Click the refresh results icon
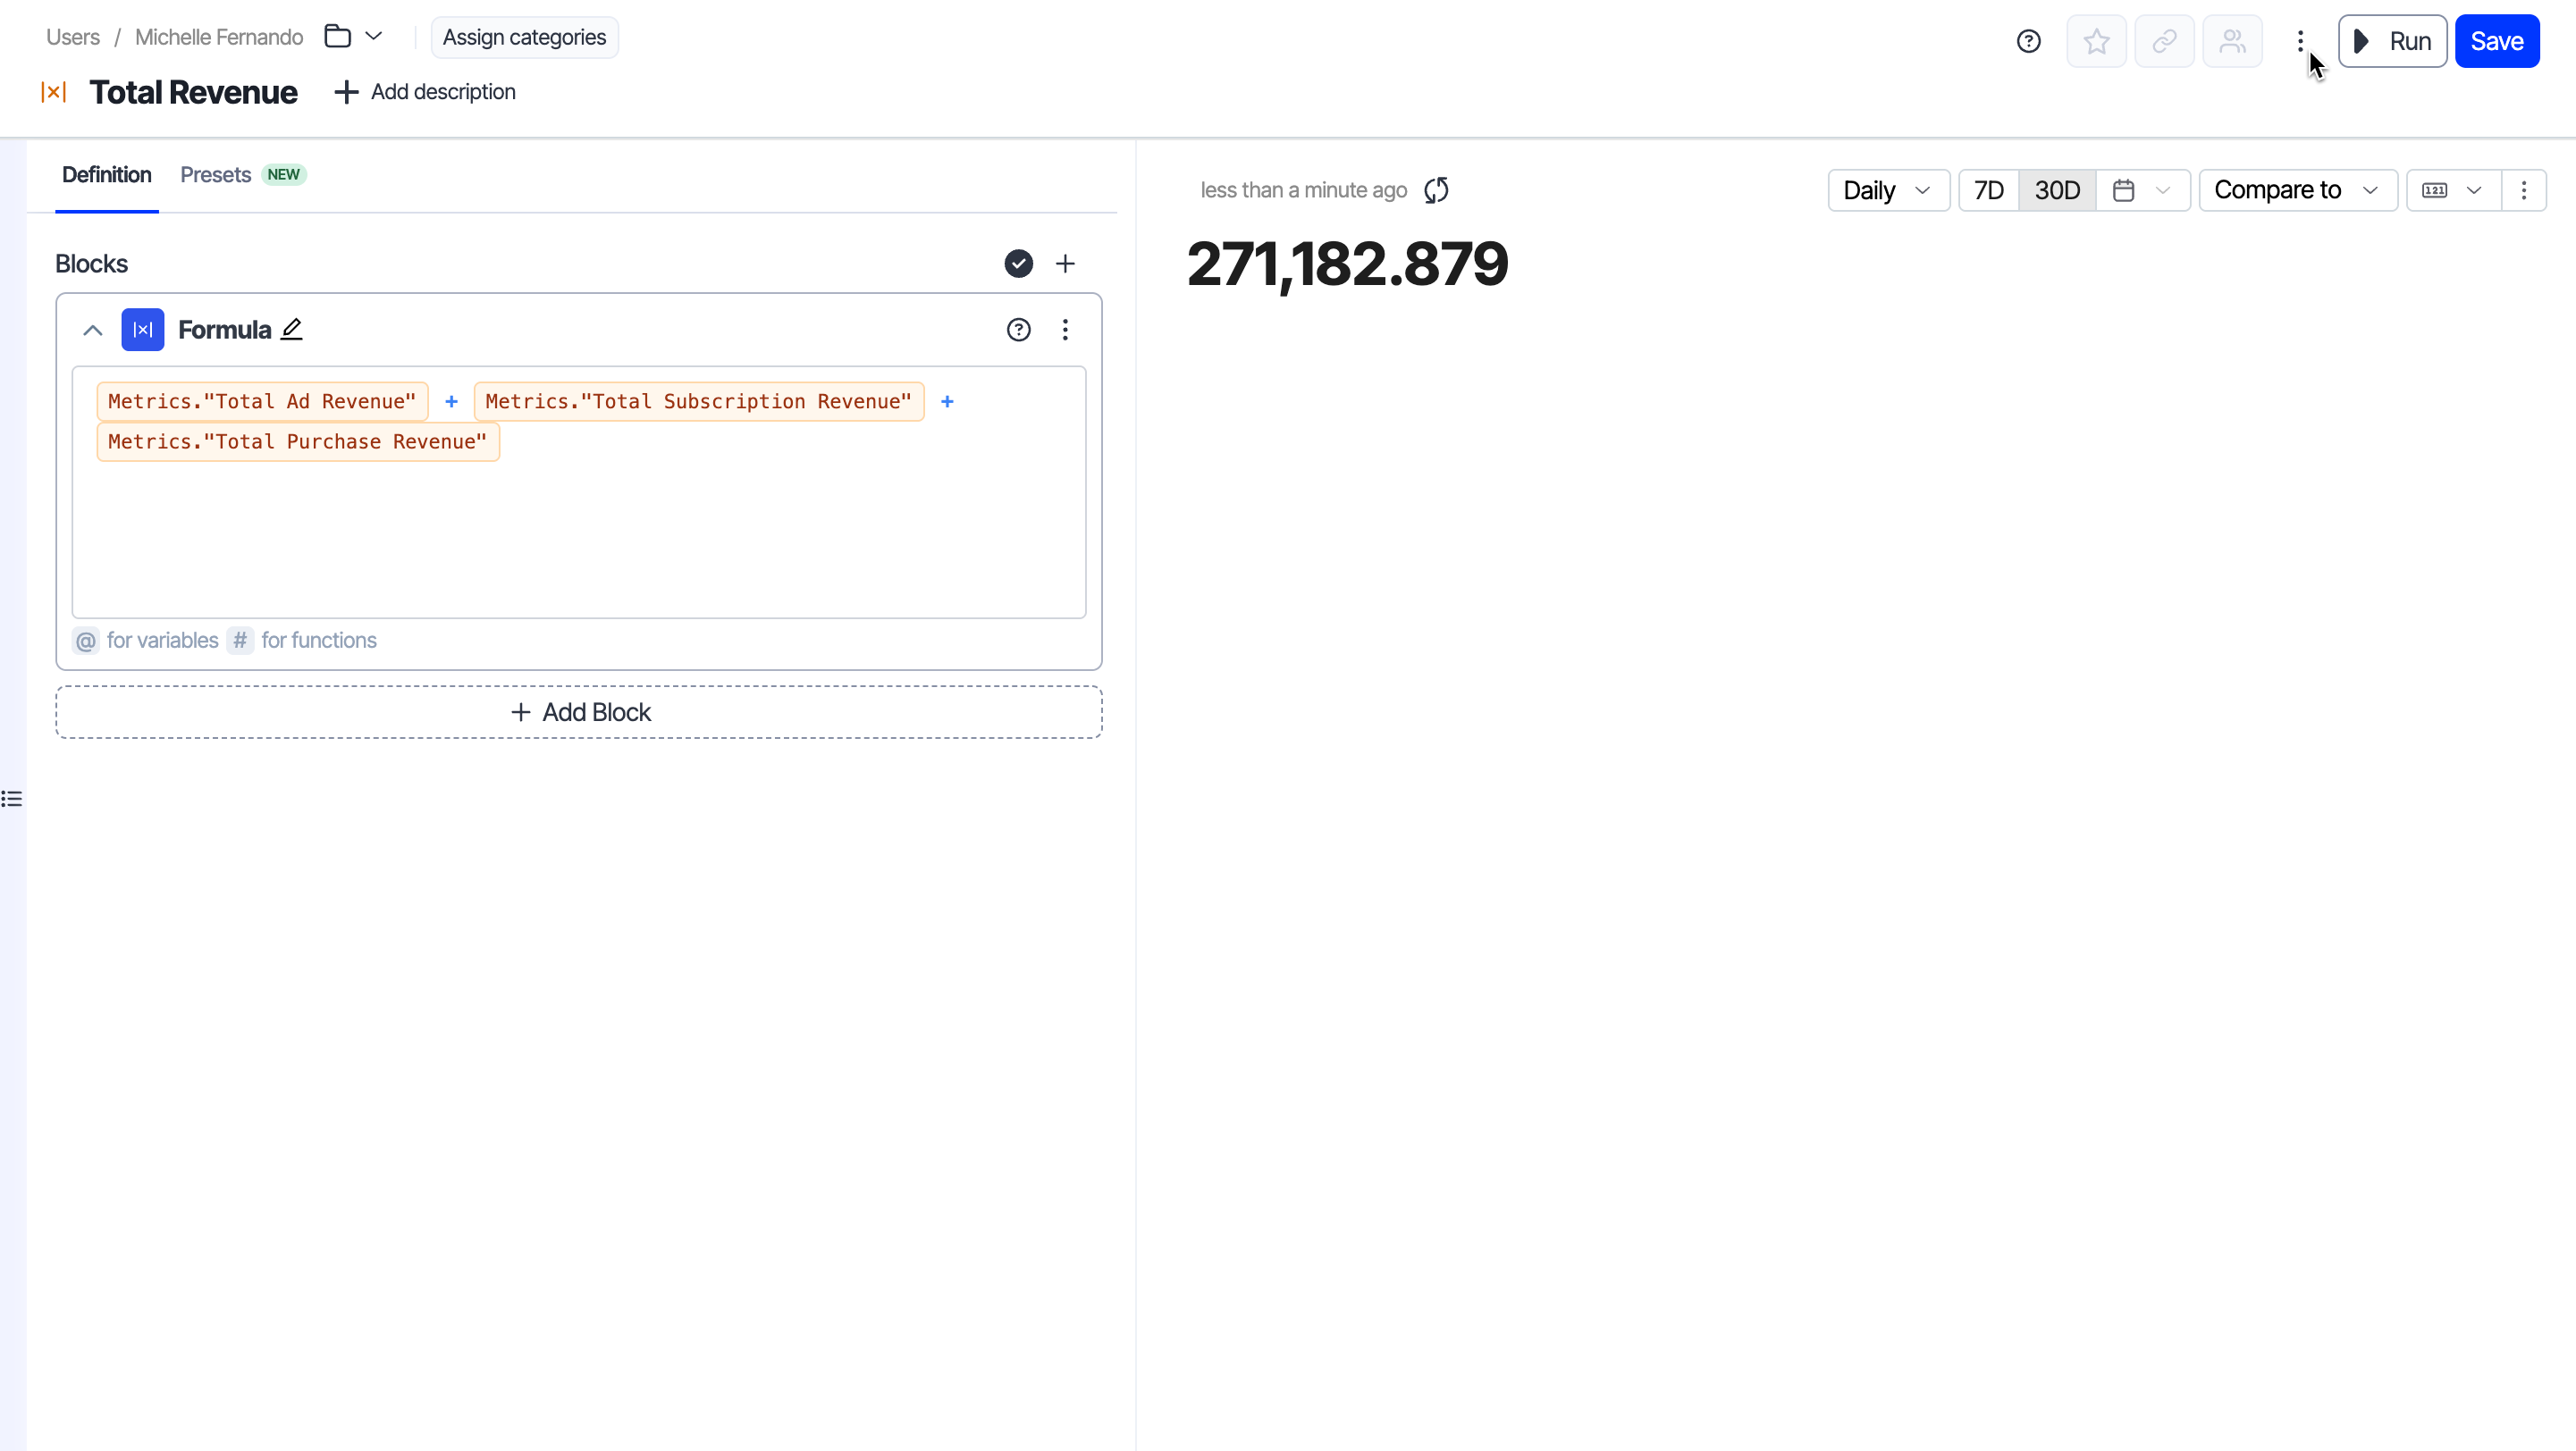This screenshot has height=1451, width=2576. pyautogui.click(x=1436, y=190)
